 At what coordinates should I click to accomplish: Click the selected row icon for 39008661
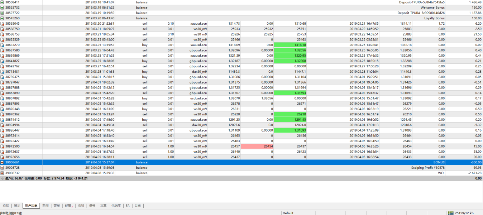(2, 162)
